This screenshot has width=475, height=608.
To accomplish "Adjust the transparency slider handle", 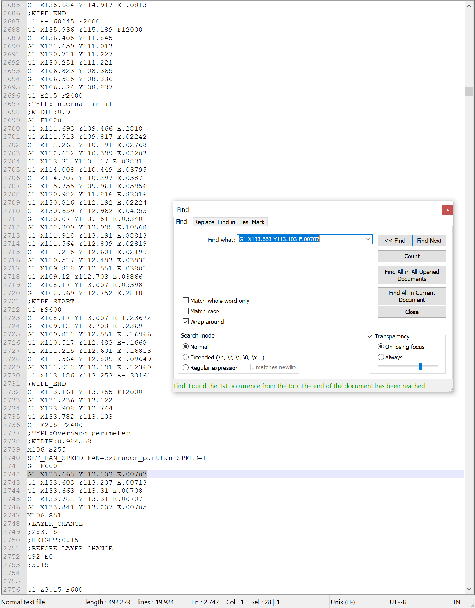I will [420, 366].
